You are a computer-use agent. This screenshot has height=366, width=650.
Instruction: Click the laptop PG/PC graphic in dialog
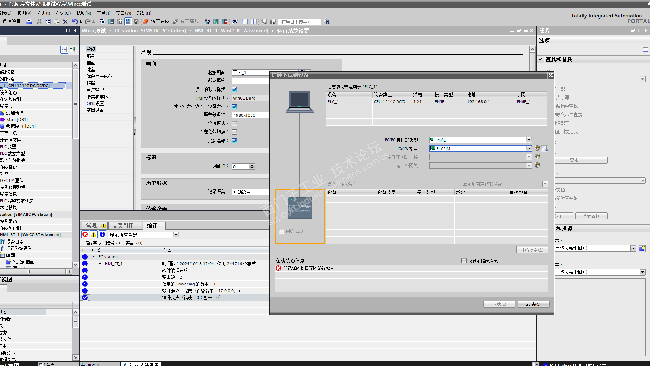299,102
